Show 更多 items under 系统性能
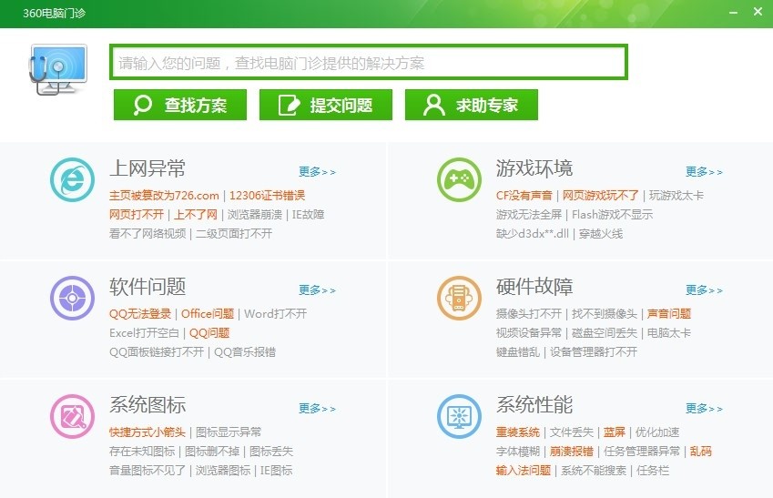 [x=704, y=408]
